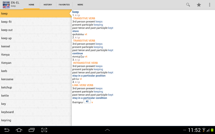Tap the Collins dictionary app icon

pos(6,5)
